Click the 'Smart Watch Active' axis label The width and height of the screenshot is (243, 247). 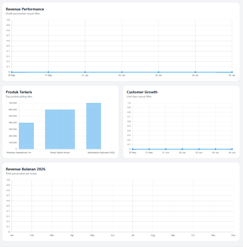(x=60, y=153)
